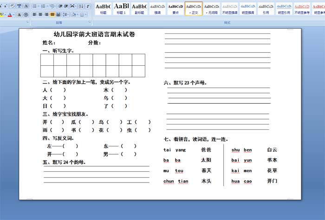
Task: Click the Shrink Font icon
Action: [6, 6]
